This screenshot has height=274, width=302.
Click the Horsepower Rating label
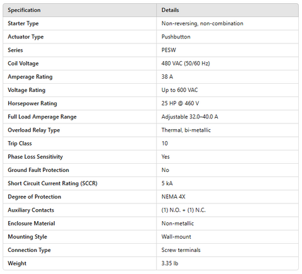pos(32,103)
